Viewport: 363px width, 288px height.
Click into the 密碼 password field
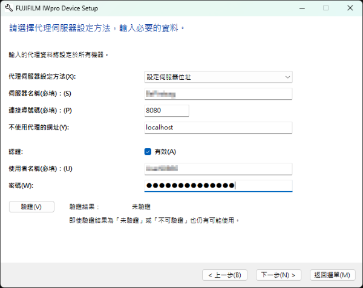218,186
